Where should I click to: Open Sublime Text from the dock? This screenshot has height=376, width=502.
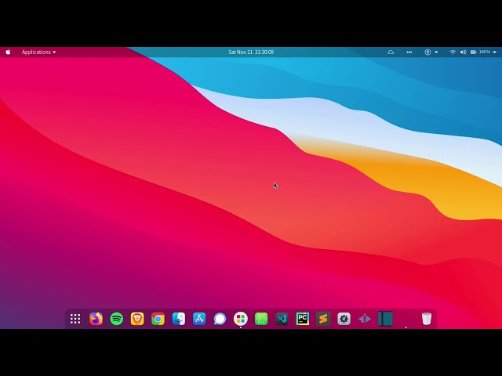coord(323,319)
